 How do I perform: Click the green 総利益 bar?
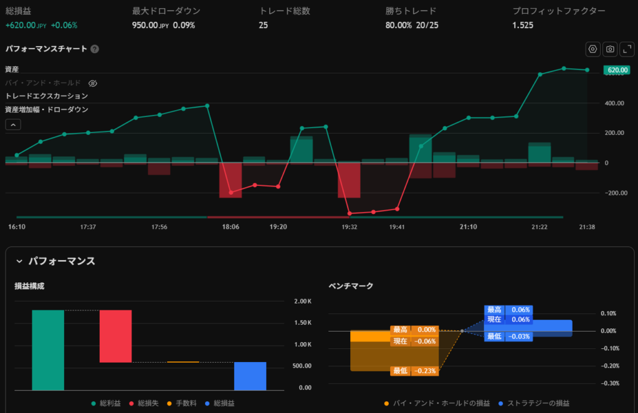pos(48,350)
